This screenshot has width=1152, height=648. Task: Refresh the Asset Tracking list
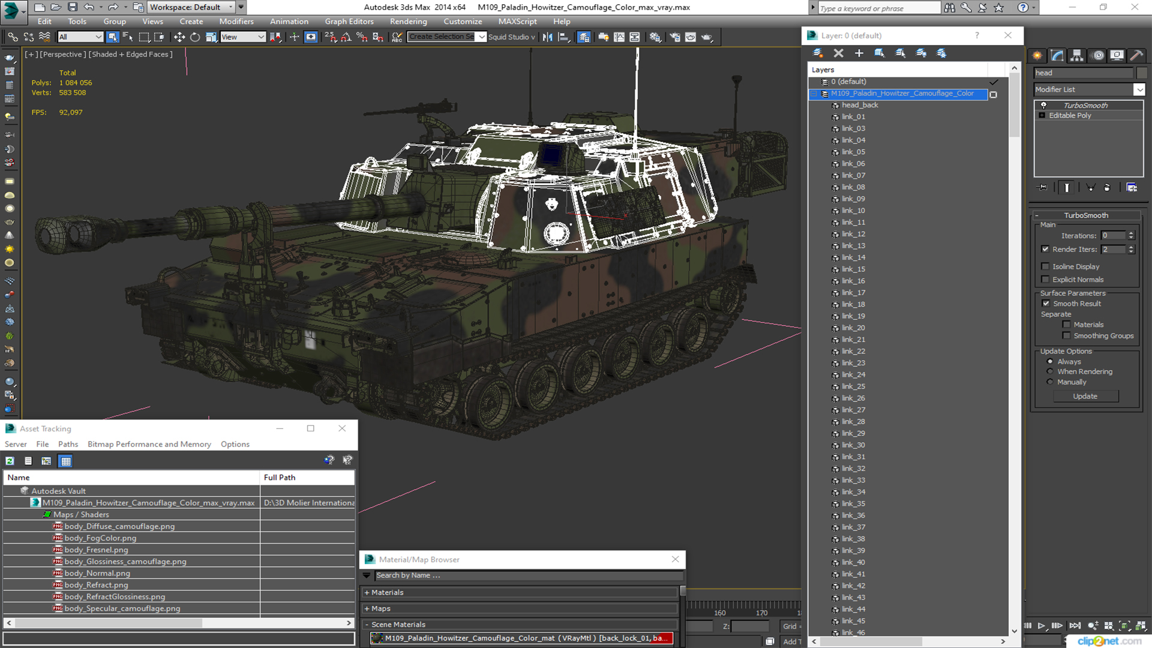pos(10,461)
